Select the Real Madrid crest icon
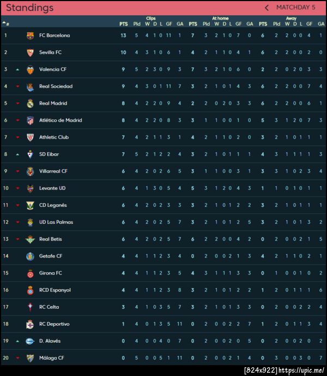This screenshot has height=376, width=327. pyautogui.click(x=30, y=103)
